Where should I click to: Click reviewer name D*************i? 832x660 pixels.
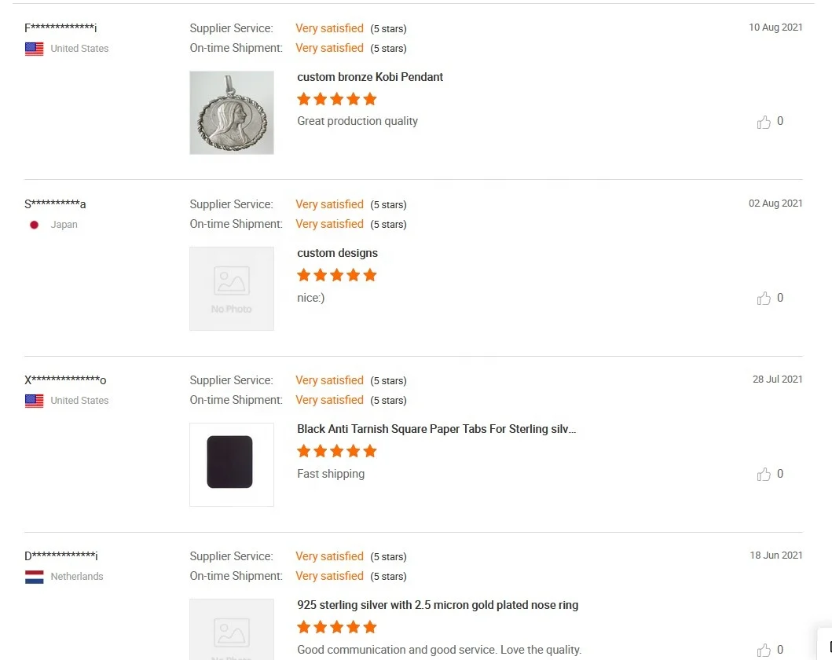coord(61,556)
